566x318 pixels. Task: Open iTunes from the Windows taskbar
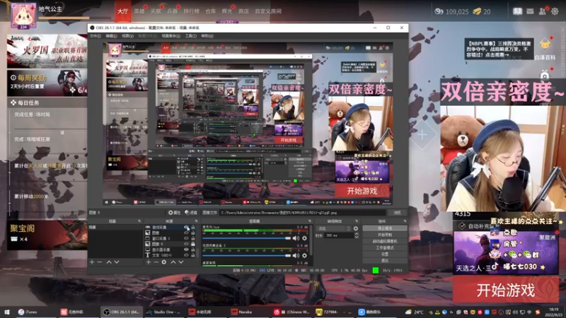tap(28, 312)
